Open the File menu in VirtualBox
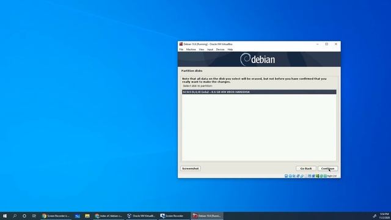This screenshot has width=391, height=220. [x=181, y=50]
